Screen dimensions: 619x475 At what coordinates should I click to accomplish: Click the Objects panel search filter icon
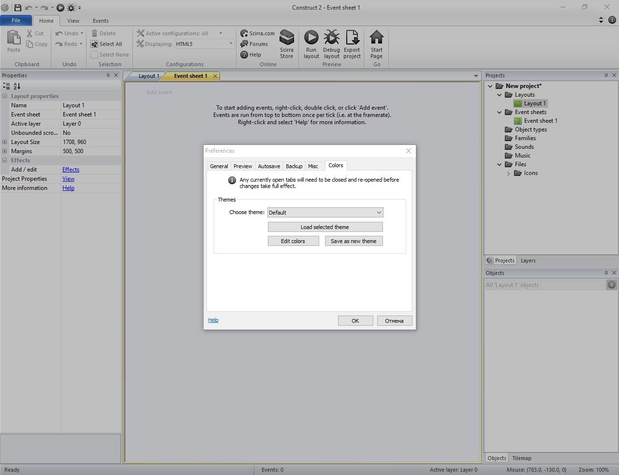point(612,285)
